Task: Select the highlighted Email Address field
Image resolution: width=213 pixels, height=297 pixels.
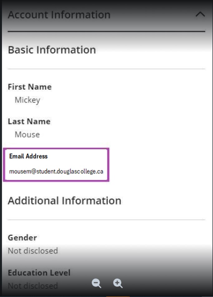Action: (x=56, y=164)
